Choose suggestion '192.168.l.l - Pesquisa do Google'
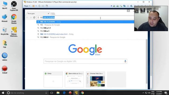Image resolution: width=169 pixels, height=95 pixels. click(85, 37)
